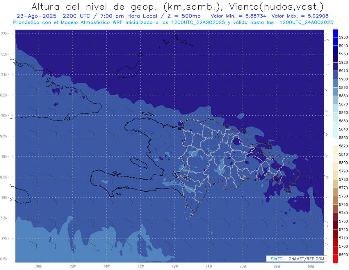This screenshot has height=270, width=349.
Task: Click the bright red swatch below 5690
Action: click(335, 259)
